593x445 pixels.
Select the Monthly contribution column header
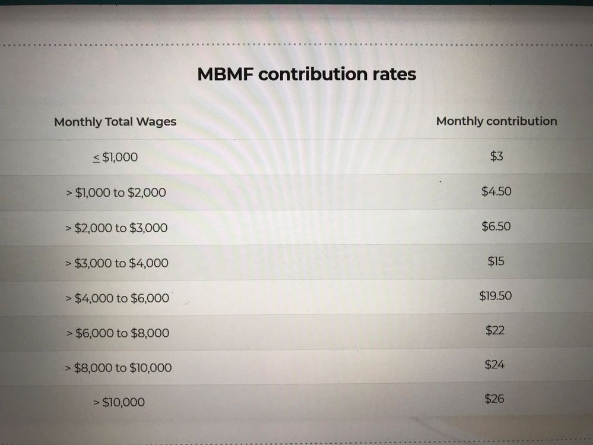[497, 121]
